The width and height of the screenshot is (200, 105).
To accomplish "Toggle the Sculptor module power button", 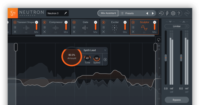I will click(133, 22).
